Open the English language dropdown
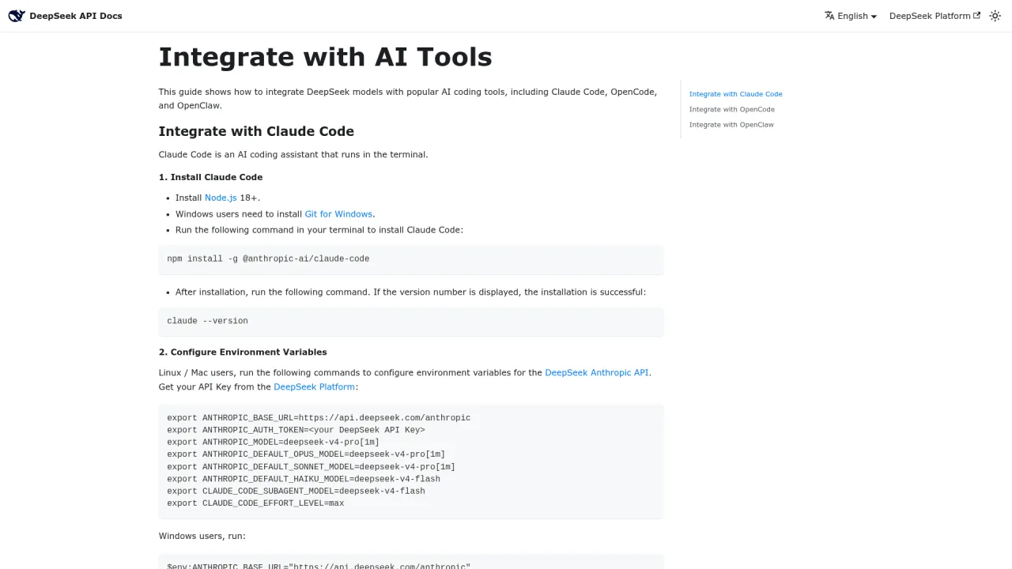Image resolution: width=1012 pixels, height=569 pixels. click(x=851, y=16)
